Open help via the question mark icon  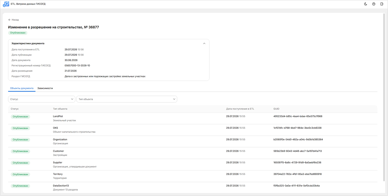pyautogui.click(x=374, y=4)
